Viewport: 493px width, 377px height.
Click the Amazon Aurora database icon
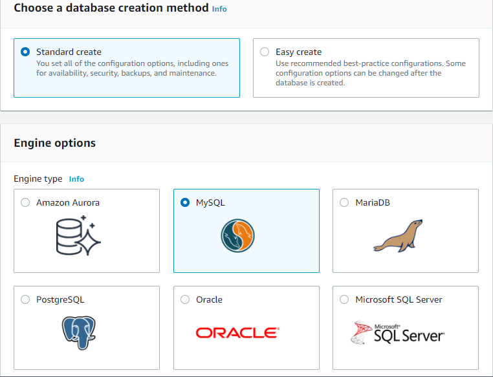(x=78, y=237)
